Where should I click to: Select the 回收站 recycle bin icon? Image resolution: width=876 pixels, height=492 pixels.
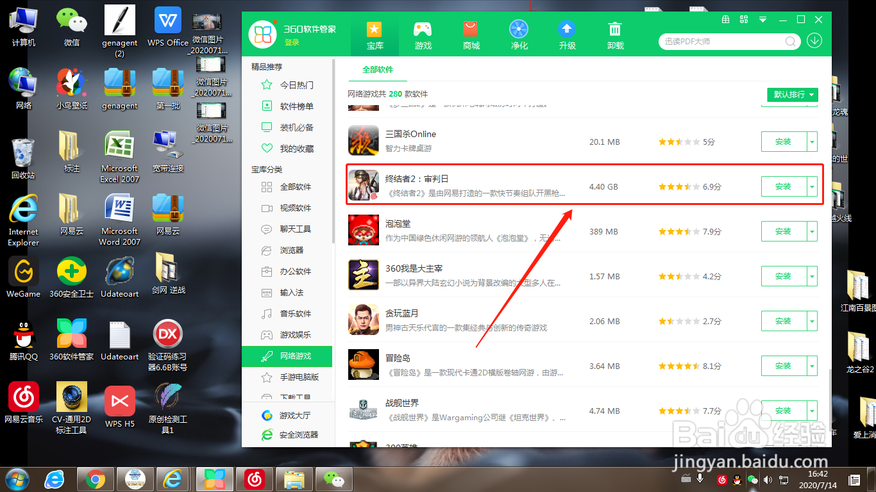[23, 159]
